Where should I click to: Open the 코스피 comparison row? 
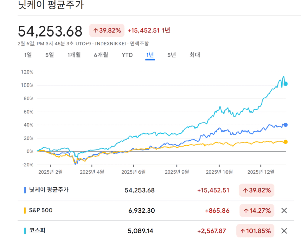click(37, 231)
